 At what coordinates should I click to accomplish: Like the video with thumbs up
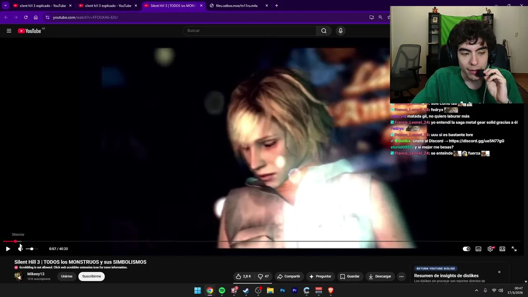243,276
